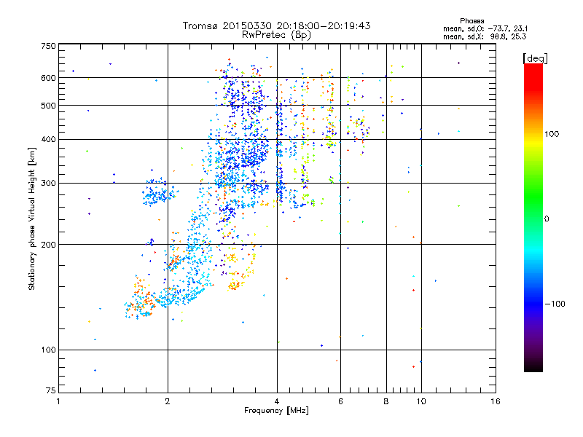Viewport: 583px width, 437px height.
Task: Click the y-axis tick label '200'
Action: [48, 245]
